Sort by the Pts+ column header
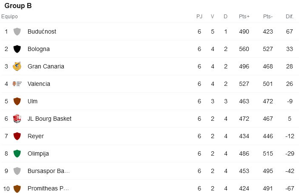Viewport: 299px width, 193px height. tap(244, 17)
